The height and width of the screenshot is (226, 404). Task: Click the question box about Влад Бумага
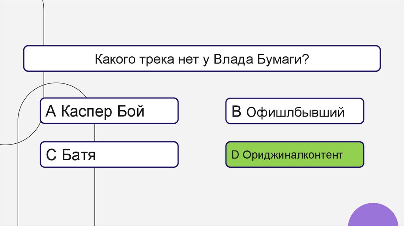pyautogui.click(x=202, y=58)
